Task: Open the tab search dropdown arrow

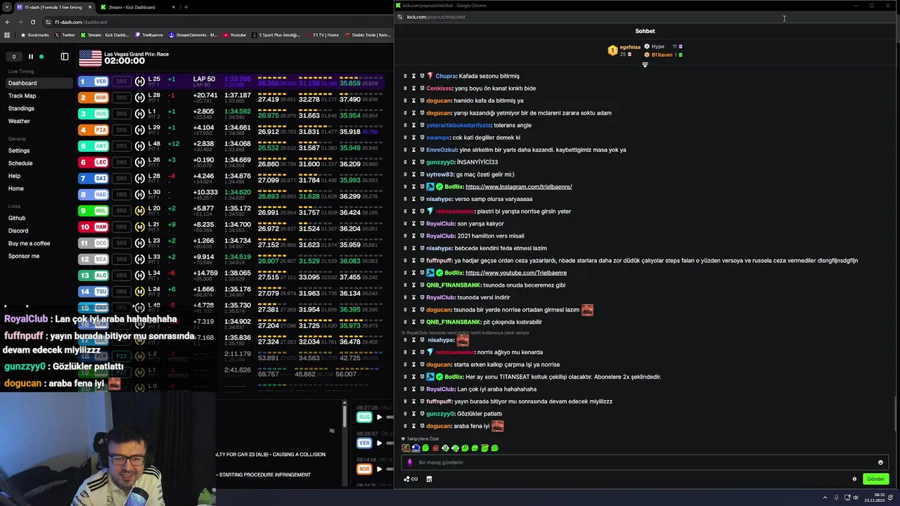Action: point(6,7)
